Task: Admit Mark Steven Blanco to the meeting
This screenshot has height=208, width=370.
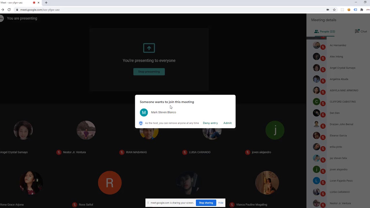Action: point(227,123)
